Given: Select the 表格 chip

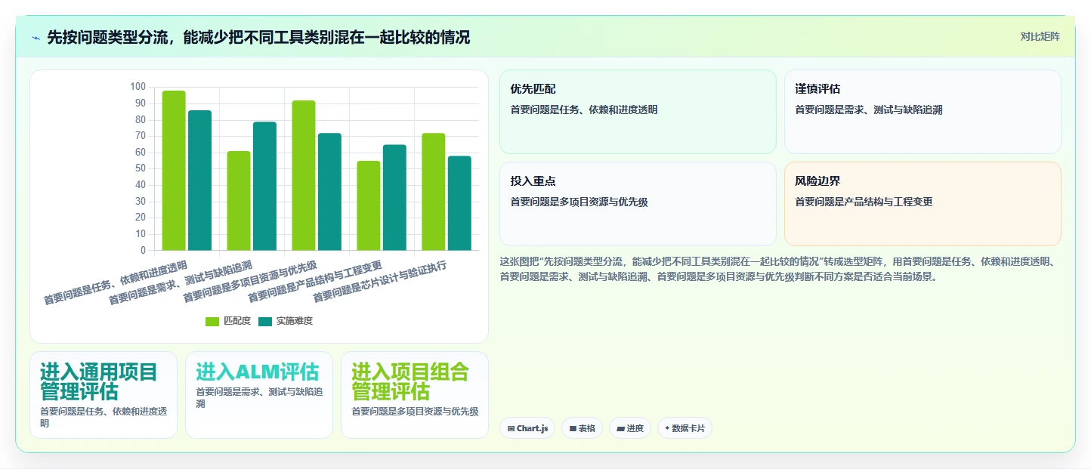Looking at the screenshot, I should [582, 428].
